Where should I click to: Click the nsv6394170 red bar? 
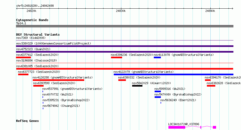(x=208, y=80)
